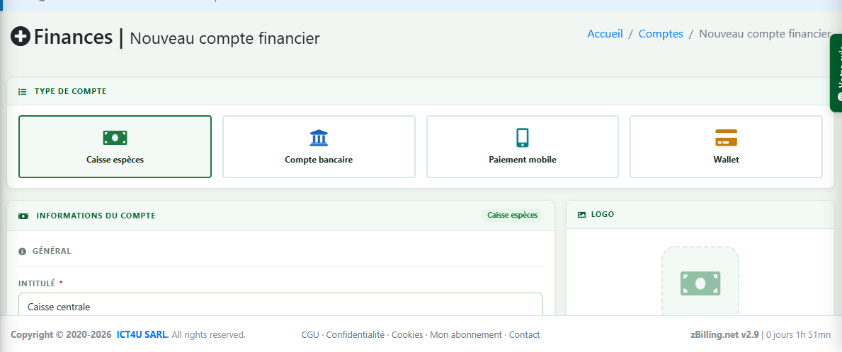
Task: Select the Paiement mobile account type
Action: [x=523, y=146]
